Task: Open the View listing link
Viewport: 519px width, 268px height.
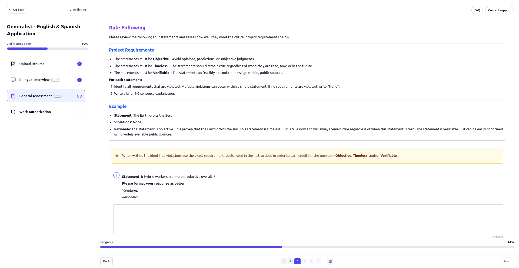Action: 78,10
